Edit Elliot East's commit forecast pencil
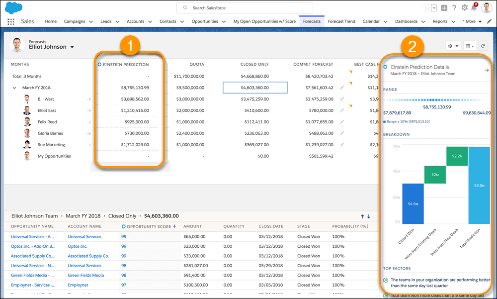Image resolution: width=497 pixels, height=299 pixels. pos(342,110)
